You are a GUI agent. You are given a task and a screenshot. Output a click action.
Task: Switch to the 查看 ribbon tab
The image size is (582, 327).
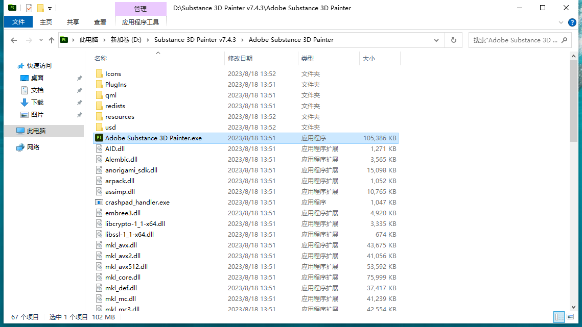click(100, 22)
